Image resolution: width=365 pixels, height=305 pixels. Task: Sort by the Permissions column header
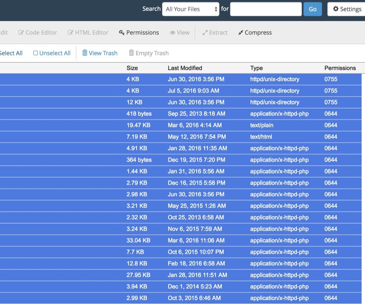(x=340, y=68)
